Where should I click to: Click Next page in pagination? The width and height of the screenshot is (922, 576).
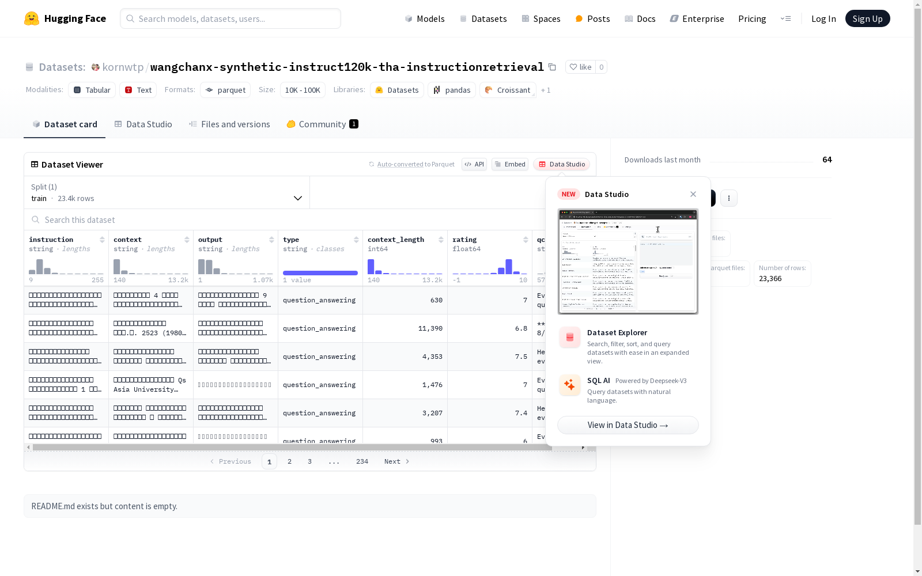point(397,461)
